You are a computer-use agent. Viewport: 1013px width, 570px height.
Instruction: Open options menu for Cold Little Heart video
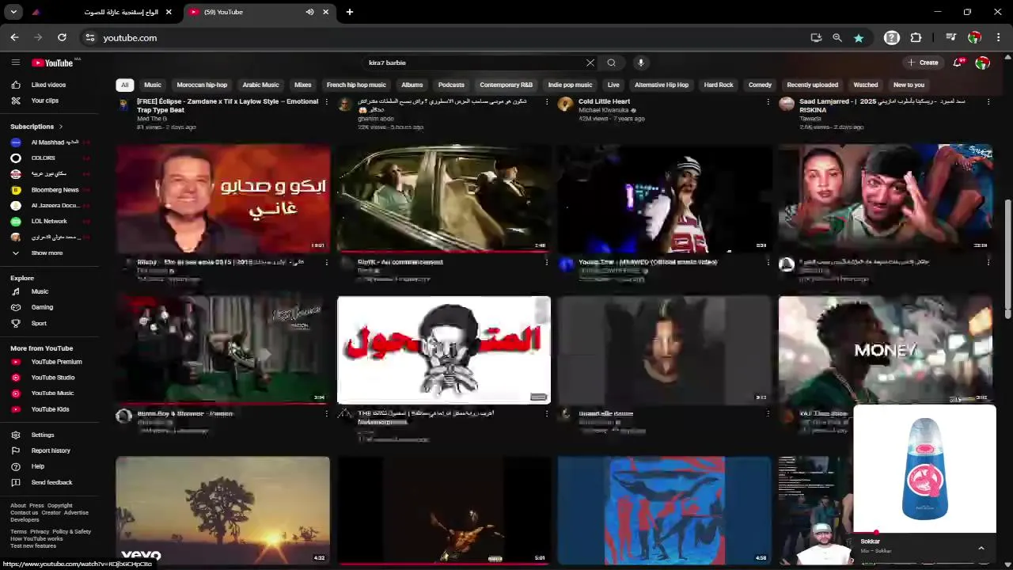point(768,102)
